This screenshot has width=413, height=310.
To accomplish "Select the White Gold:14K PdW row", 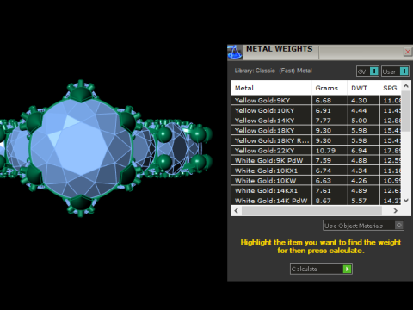I will point(316,201).
